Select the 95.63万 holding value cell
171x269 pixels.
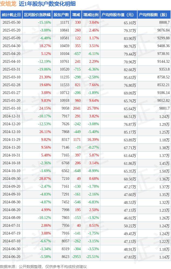tap(119, 77)
